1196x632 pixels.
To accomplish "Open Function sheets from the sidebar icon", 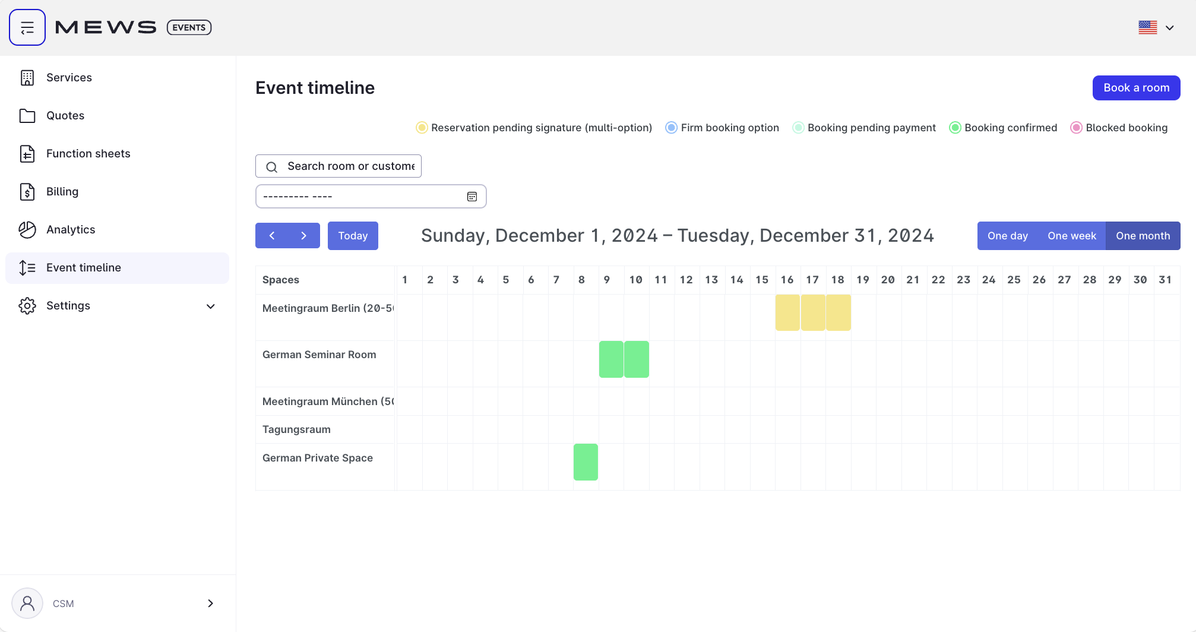I will 27,153.
